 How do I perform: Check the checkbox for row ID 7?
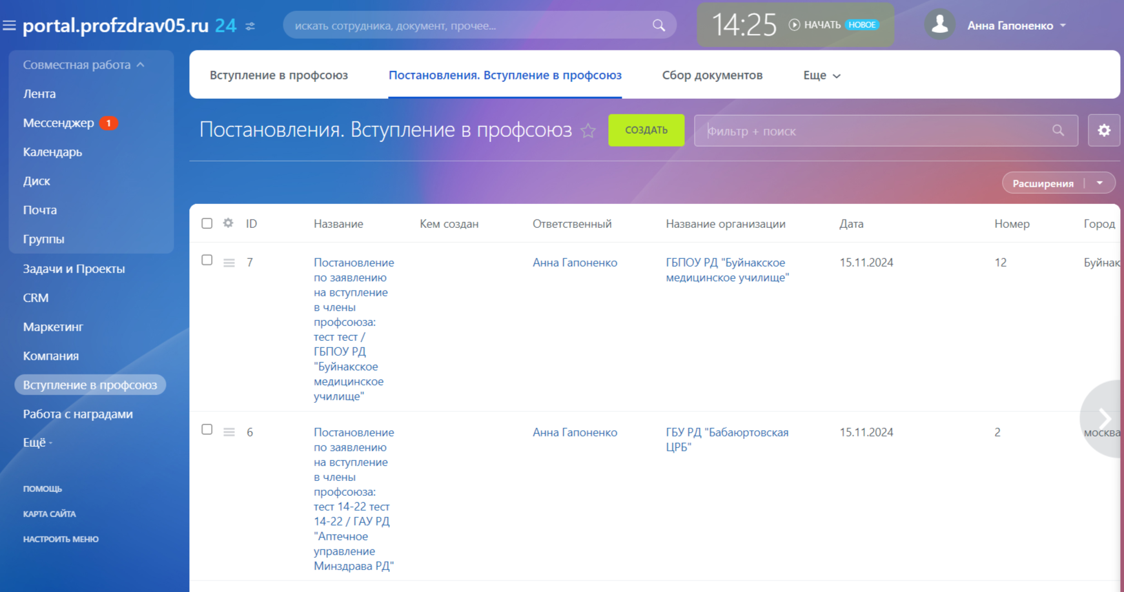[x=207, y=260]
